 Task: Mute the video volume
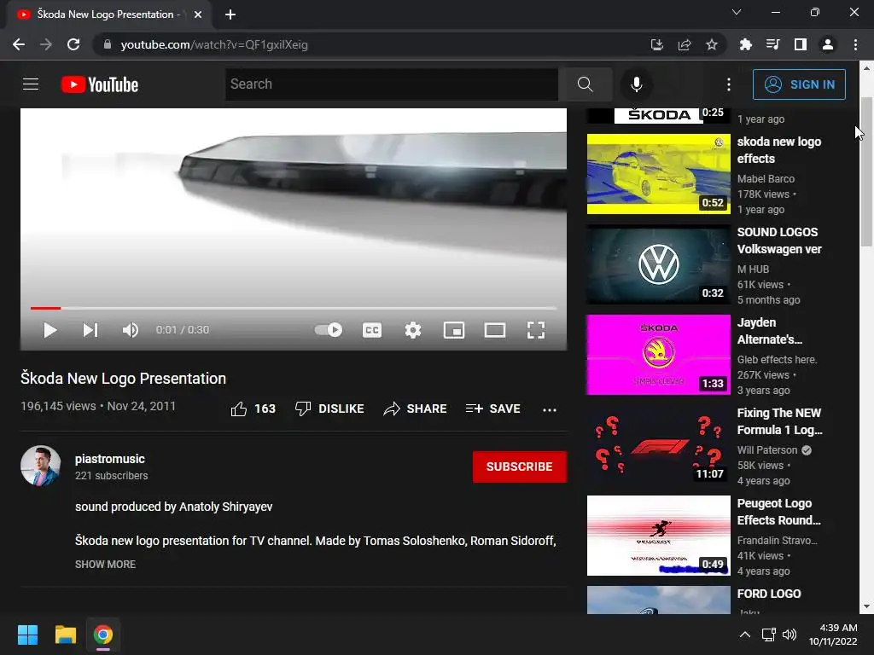pyautogui.click(x=130, y=330)
